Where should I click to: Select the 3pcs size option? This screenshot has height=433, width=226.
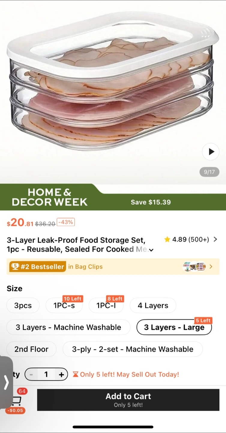[23, 306]
